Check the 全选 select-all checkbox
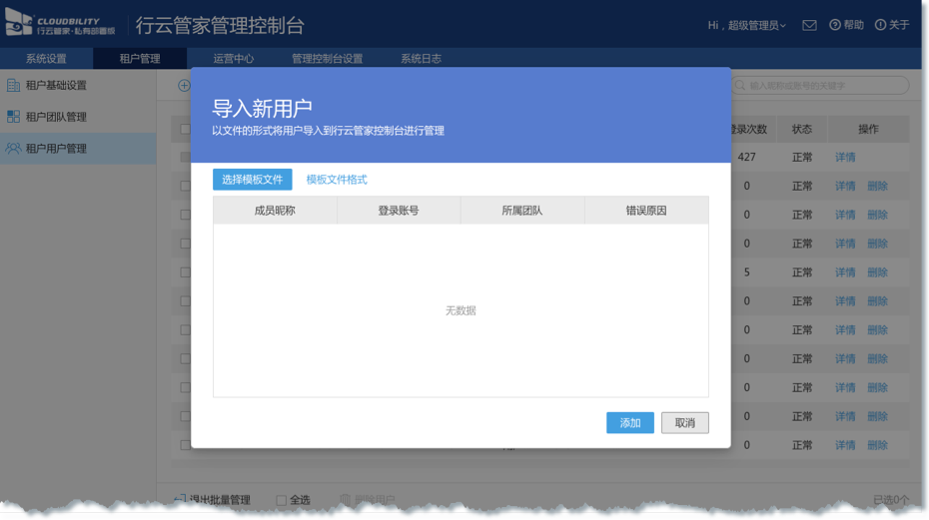The image size is (929, 520). [x=281, y=500]
